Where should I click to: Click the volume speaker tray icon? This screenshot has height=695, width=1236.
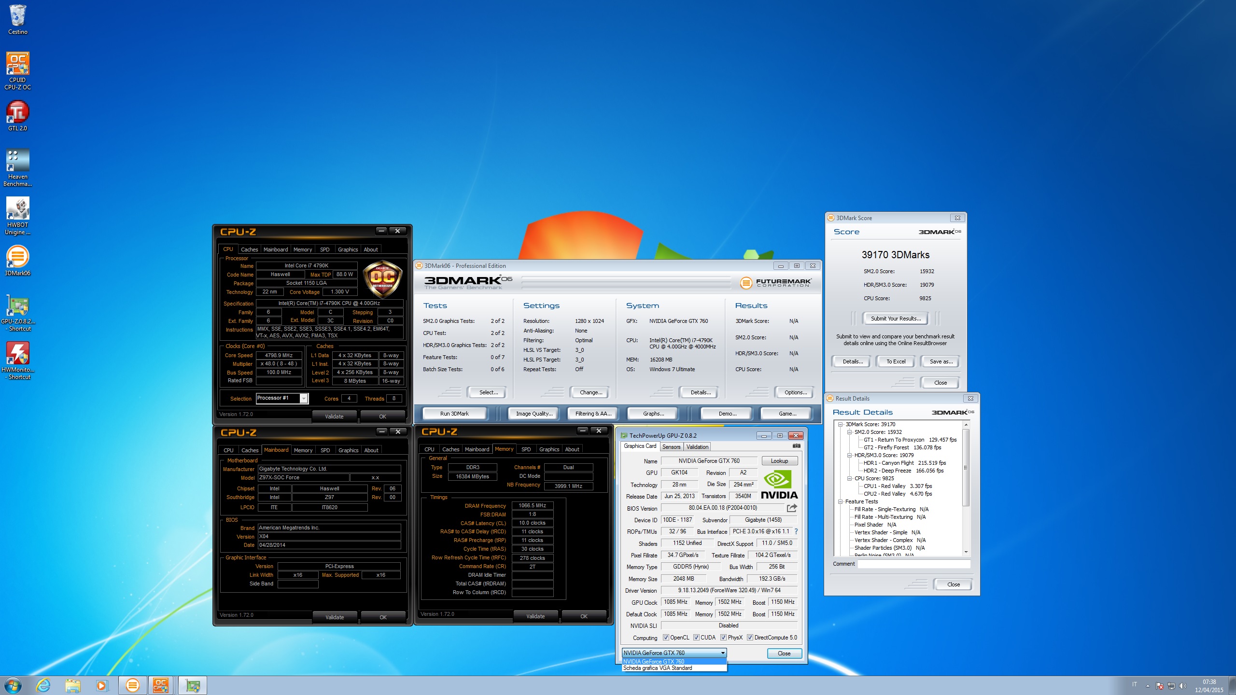coord(1182,686)
